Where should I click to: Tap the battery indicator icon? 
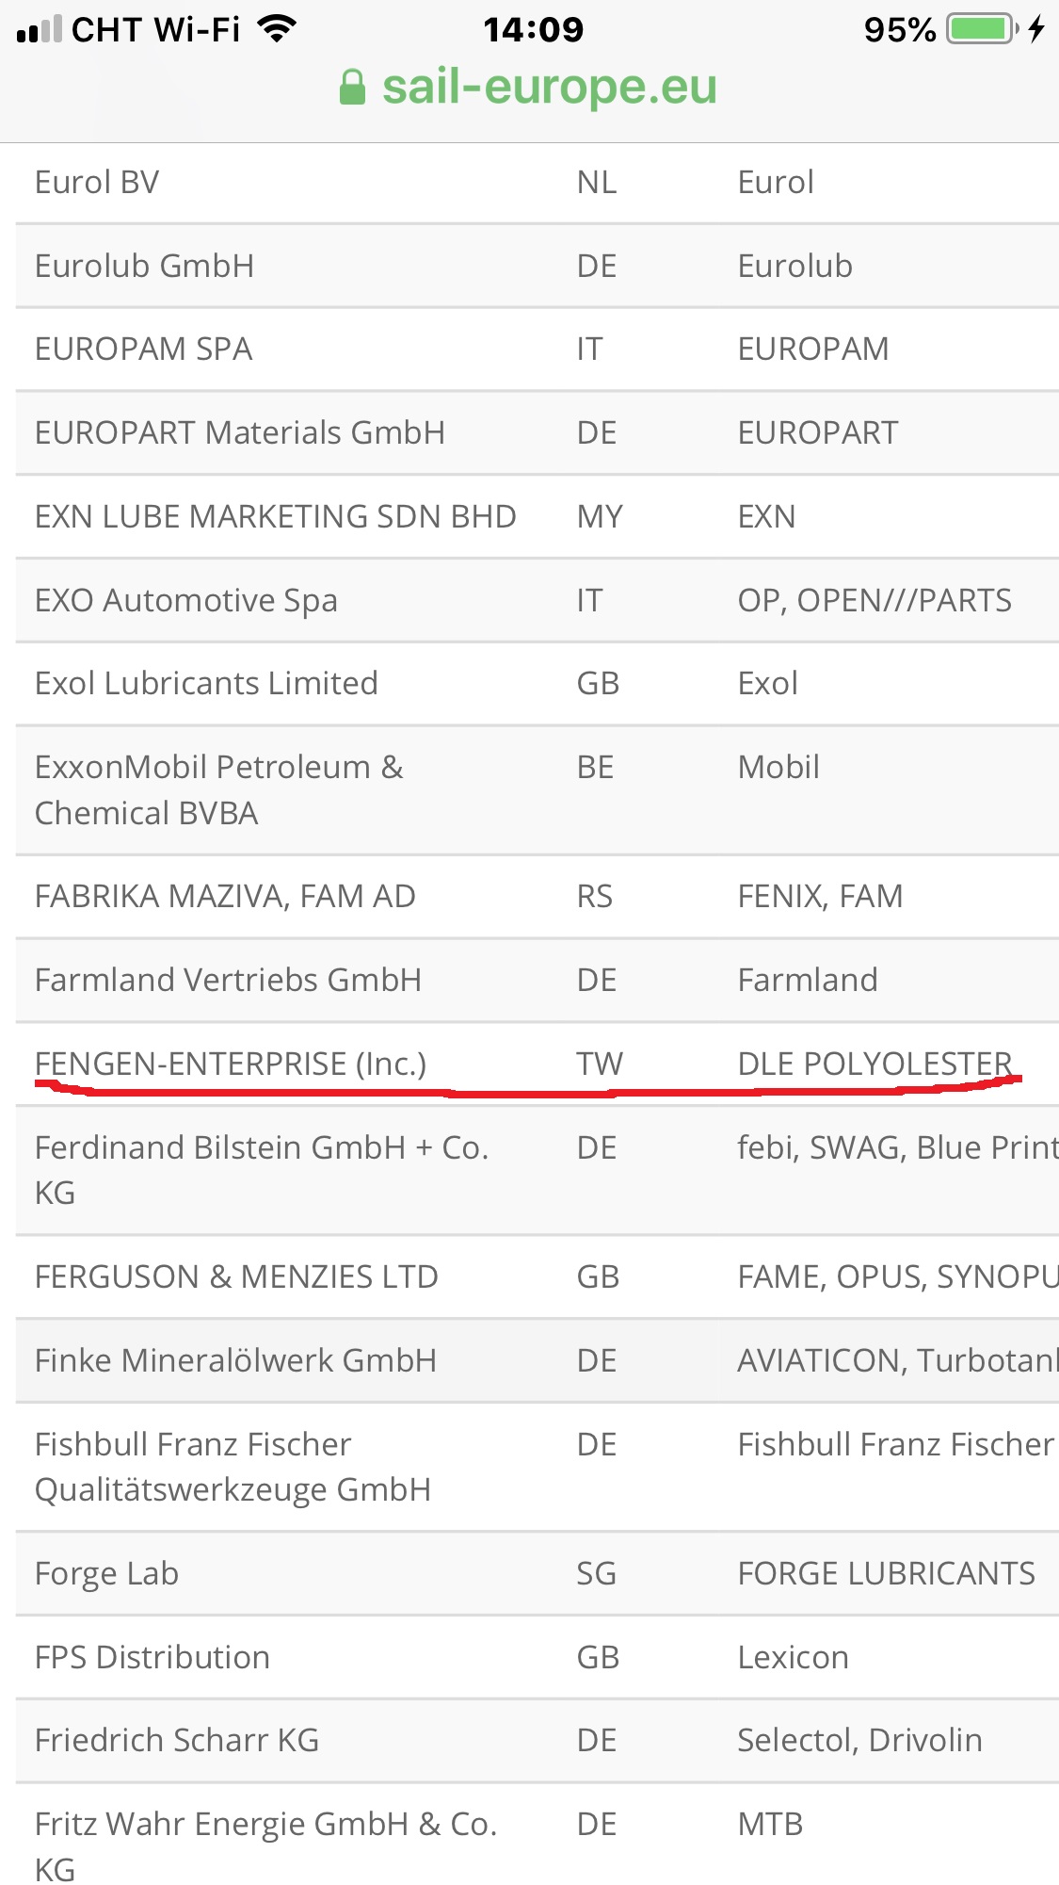(983, 29)
